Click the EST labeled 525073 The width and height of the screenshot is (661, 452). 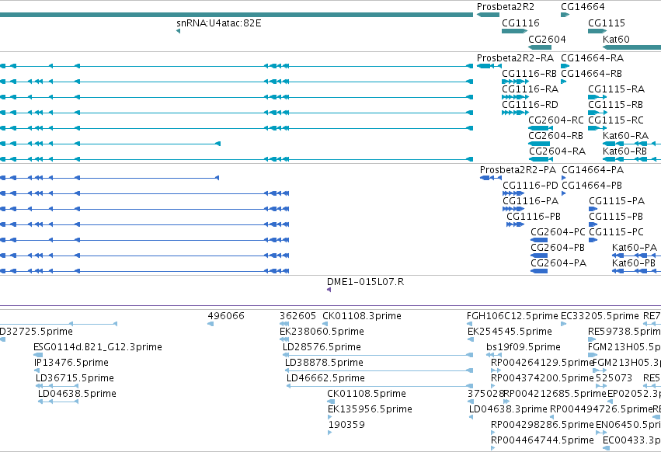pos(614,378)
